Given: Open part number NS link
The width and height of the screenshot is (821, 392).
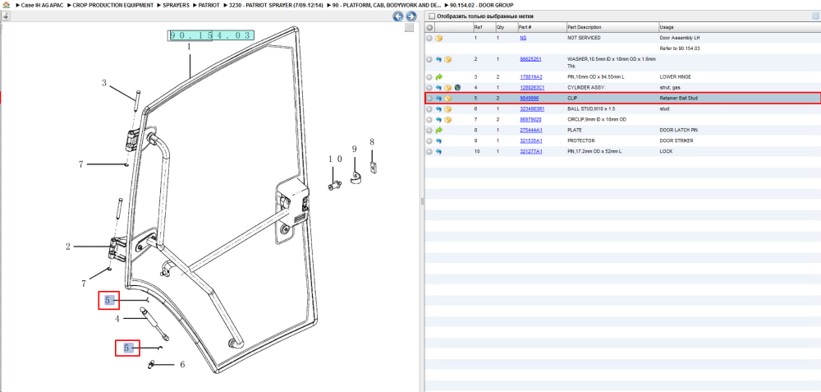Looking at the screenshot, I should [523, 39].
